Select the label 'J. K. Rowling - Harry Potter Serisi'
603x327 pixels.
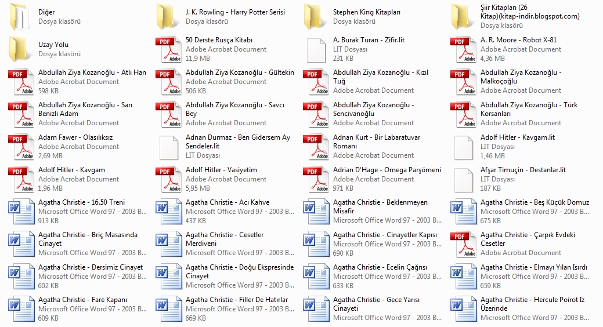(x=236, y=12)
